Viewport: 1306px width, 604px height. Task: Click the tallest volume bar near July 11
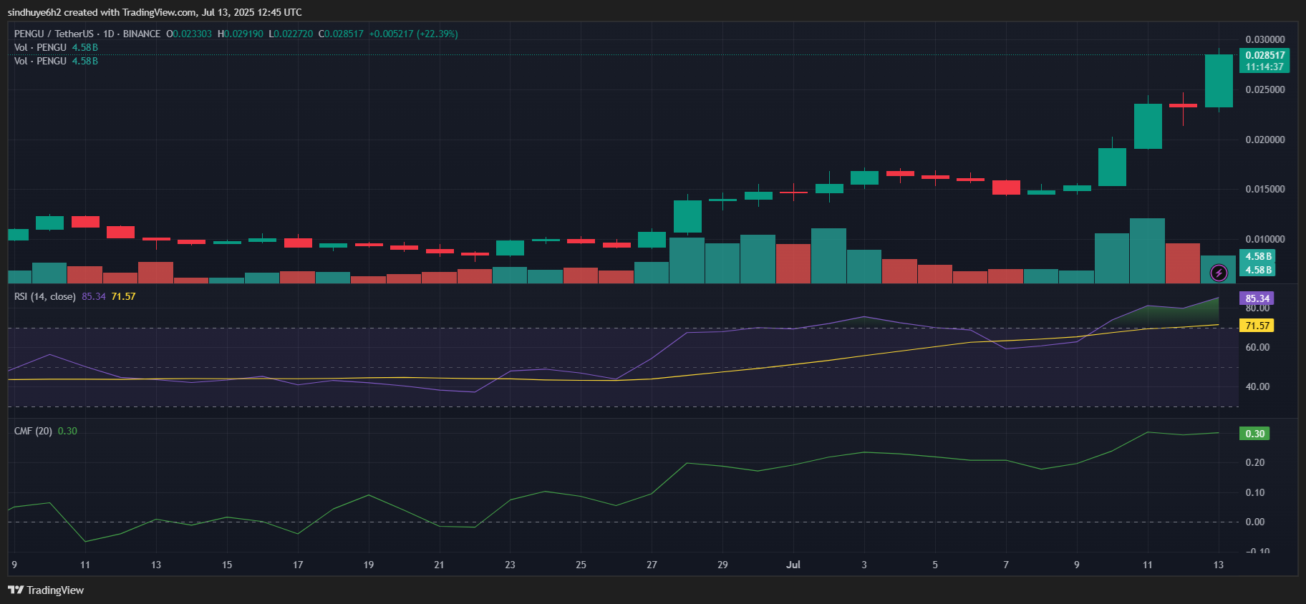[1147, 250]
